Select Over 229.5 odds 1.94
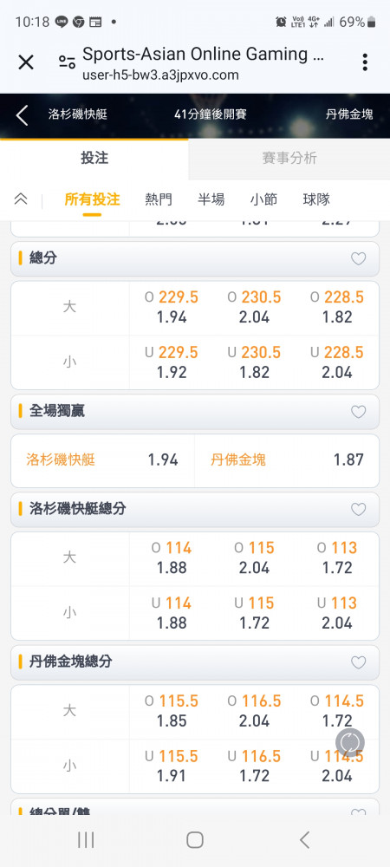This screenshot has width=390, height=867. [172, 308]
